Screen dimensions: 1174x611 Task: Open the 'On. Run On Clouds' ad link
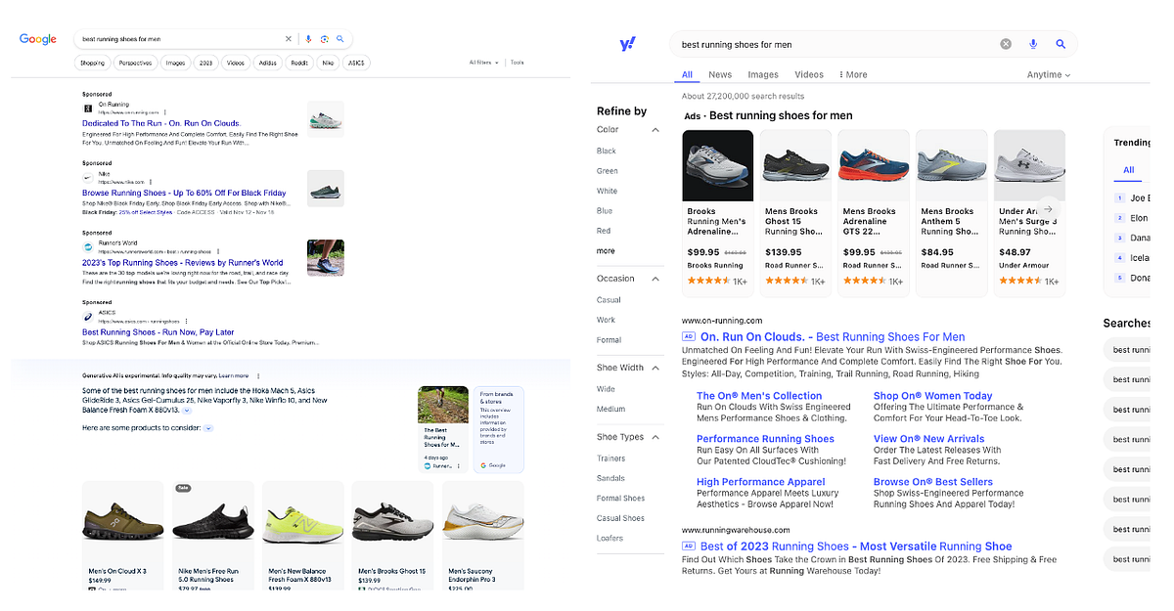coord(761,336)
